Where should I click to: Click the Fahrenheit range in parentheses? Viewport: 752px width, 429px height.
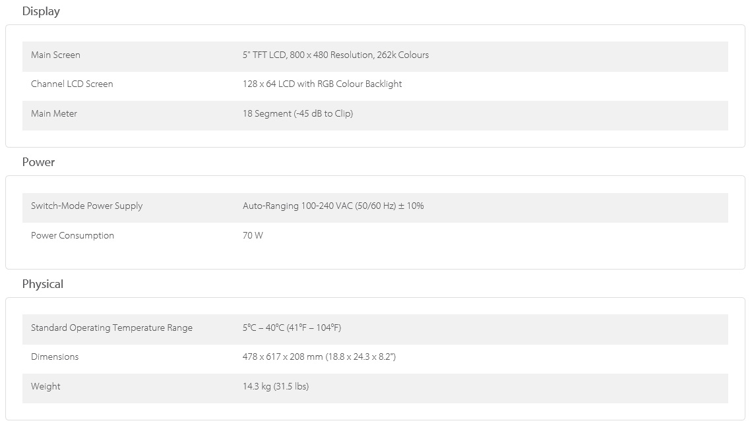click(314, 328)
